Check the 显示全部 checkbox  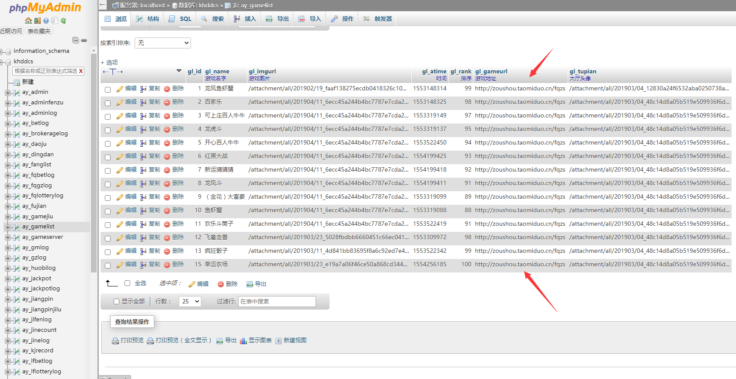pos(116,301)
